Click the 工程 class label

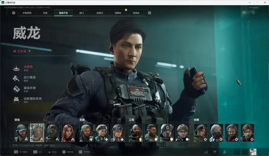[x=131, y=120]
